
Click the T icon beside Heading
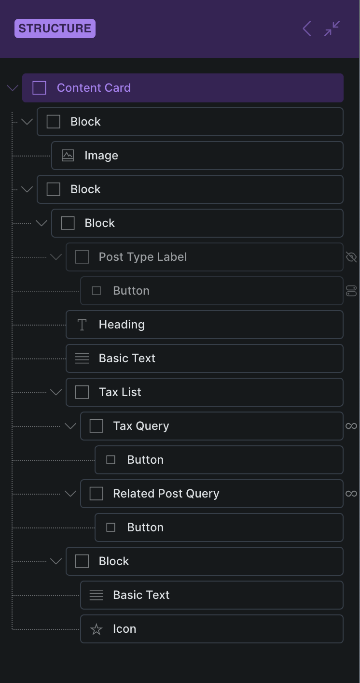pos(82,325)
